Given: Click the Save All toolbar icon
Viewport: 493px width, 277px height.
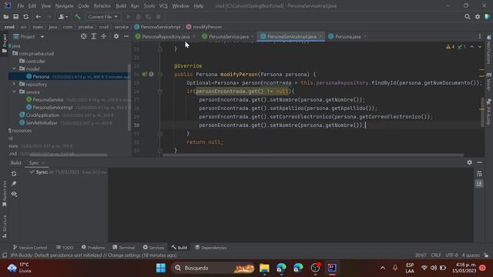Looking at the screenshot, I should click(15, 17).
